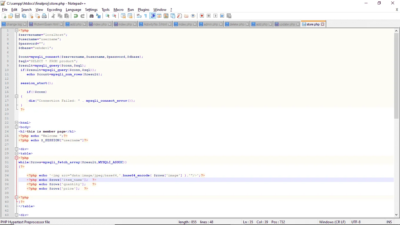Viewport: 400px width, 225px height.
Task: Open the Document Map panel icon
Action: click(166, 16)
